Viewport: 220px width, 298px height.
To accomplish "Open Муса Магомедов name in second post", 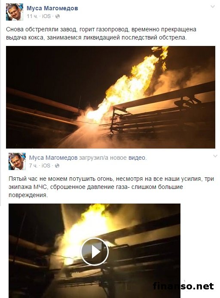I will tap(53, 158).
